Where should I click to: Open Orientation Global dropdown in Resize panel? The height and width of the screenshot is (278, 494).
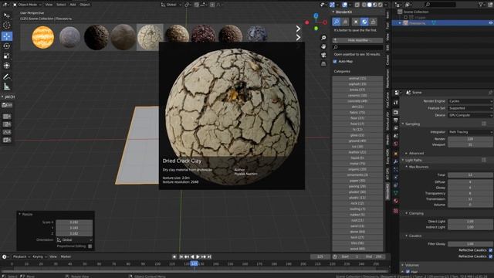(74, 240)
